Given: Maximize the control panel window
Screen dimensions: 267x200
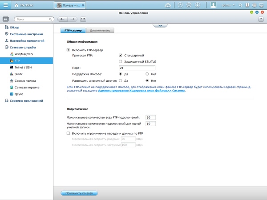Looking at the screenshot, I should point(257,12).
